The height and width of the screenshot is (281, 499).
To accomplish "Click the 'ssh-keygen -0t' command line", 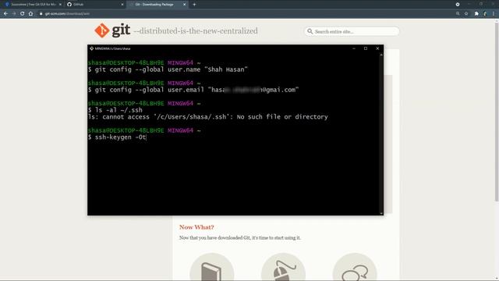I will click(117, 137).
